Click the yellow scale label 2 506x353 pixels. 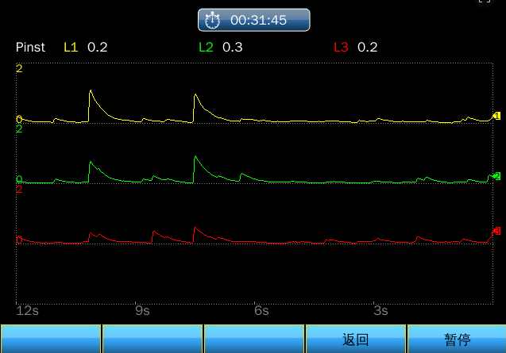coord(19,68)
